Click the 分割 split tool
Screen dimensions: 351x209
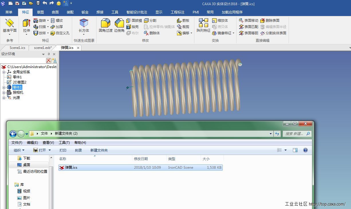[x=150, y=21]
